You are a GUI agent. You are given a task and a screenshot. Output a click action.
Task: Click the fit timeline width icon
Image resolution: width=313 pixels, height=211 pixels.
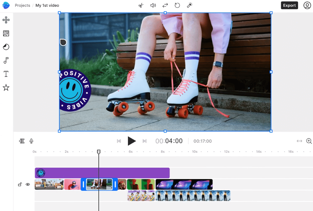pos(299,141)
